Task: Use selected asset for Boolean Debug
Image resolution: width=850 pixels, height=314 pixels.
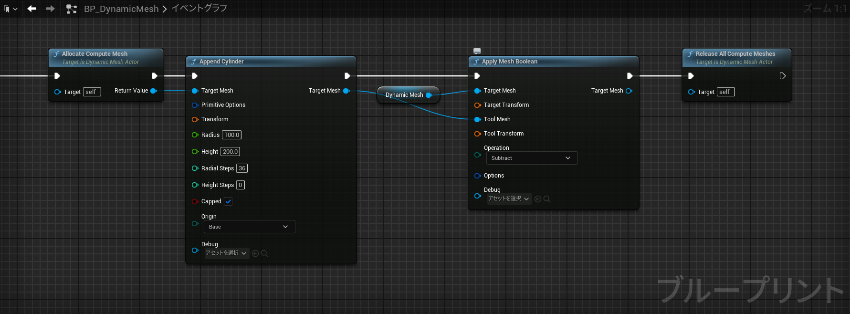Action: [x=538, y=199]
